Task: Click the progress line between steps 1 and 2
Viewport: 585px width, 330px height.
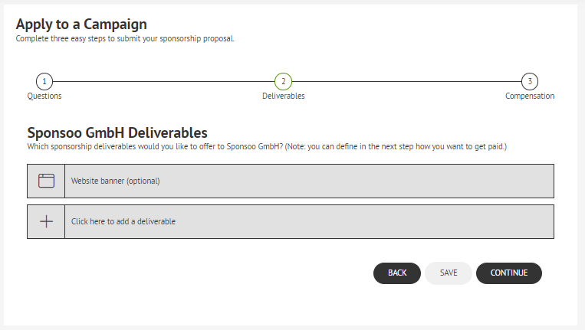Action: [164, 81]
